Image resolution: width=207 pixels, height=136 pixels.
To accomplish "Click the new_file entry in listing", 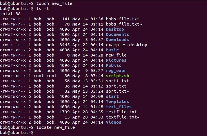I will pyautogui.click(x=116, y=55).
